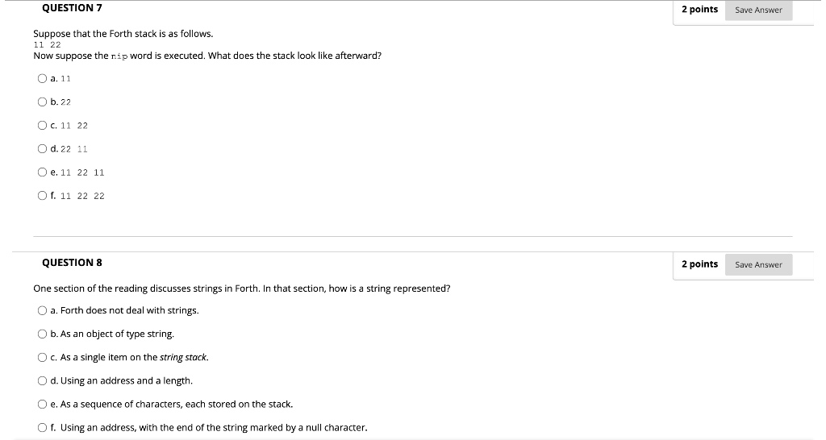The image size is (826, 440).
Task: Choose option c. 11 22 radio button
Action: coord(42,126)
